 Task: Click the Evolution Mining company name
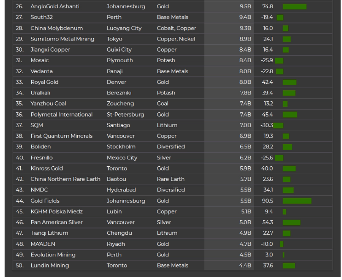click(x=53, y=255)
